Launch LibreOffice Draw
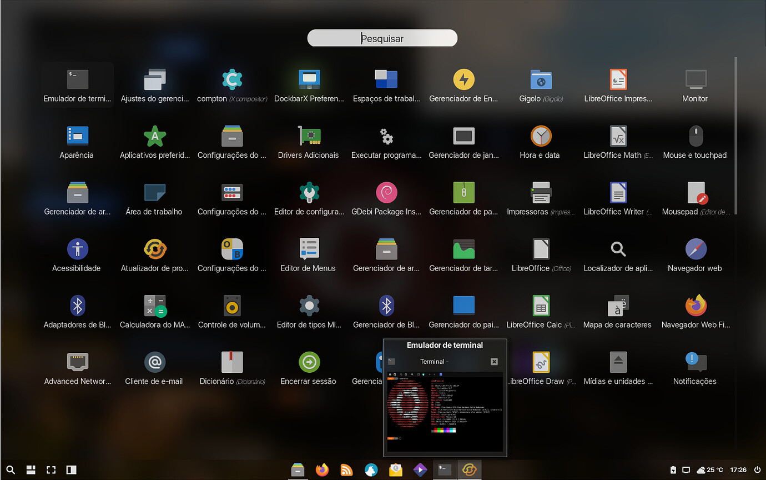 [x=541, y=369]
